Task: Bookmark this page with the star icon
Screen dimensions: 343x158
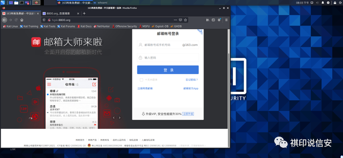Action: point(186,20)
